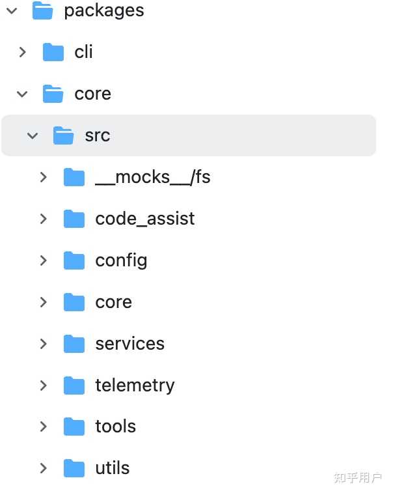Image resolution: width=393 pixels, height=491 pixels.
Task: Select the config folder label
Action: 121,260
